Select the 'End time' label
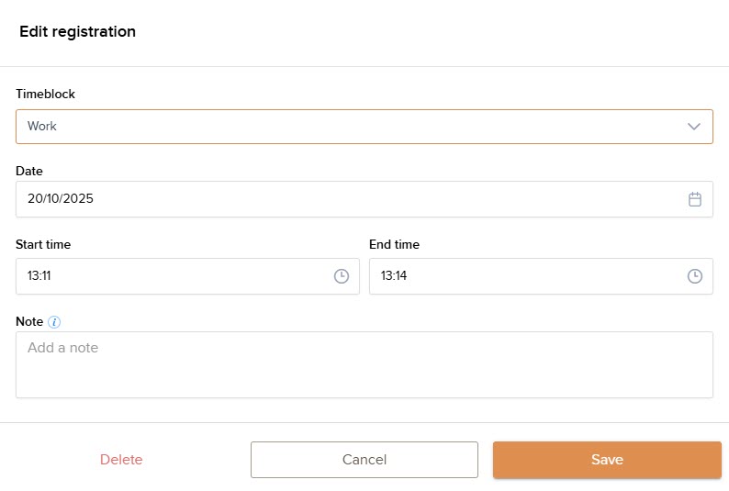 click(394, 244)
